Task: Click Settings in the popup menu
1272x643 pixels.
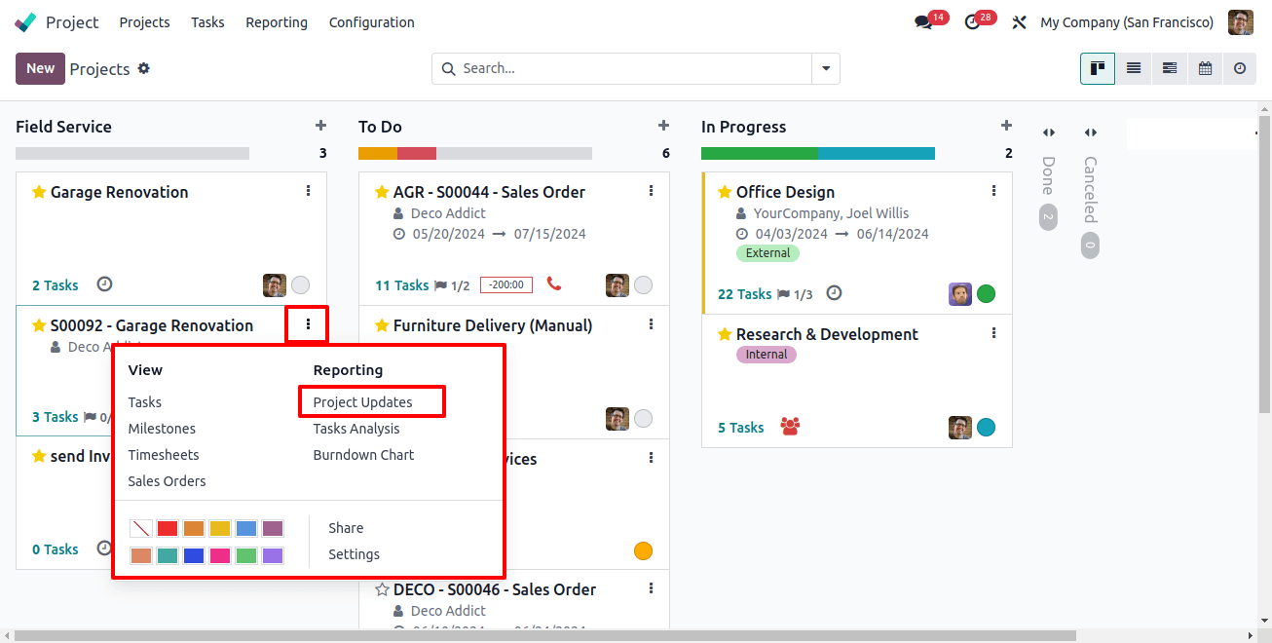Action: point(355,554)
